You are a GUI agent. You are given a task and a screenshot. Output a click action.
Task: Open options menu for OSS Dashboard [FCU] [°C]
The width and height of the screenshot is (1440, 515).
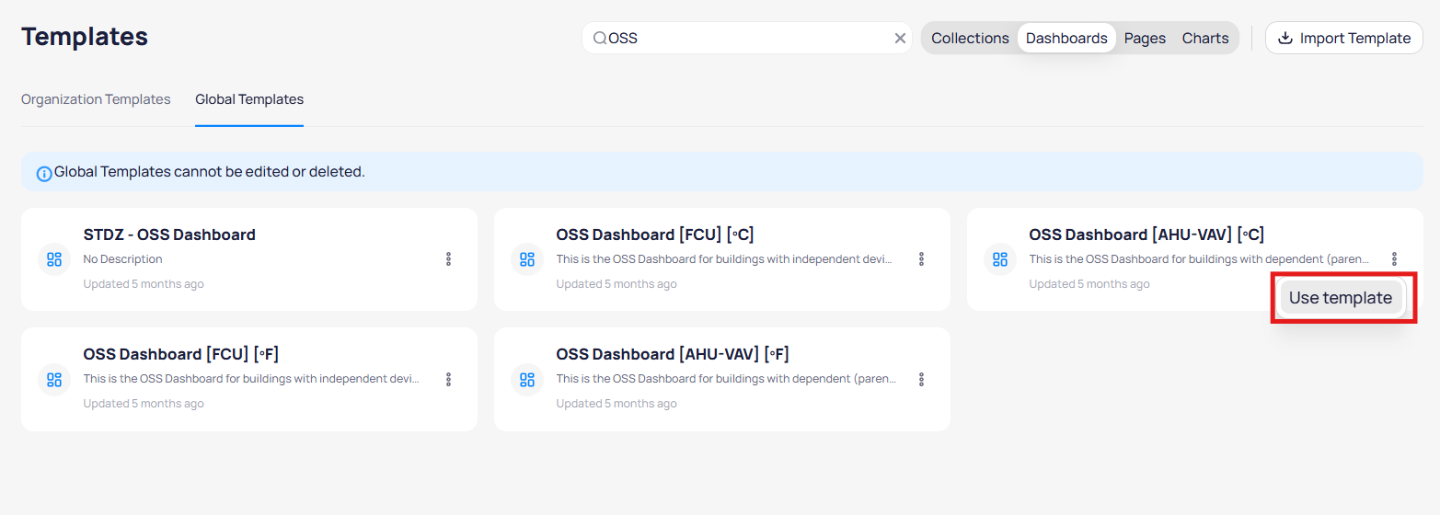[922, 259]
